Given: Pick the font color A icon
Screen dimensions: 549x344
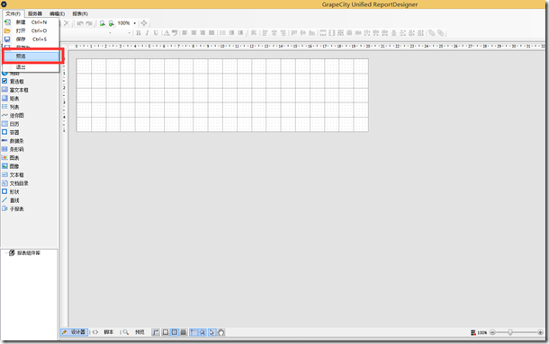Looking at the screenshot, I should click(166, 33).
